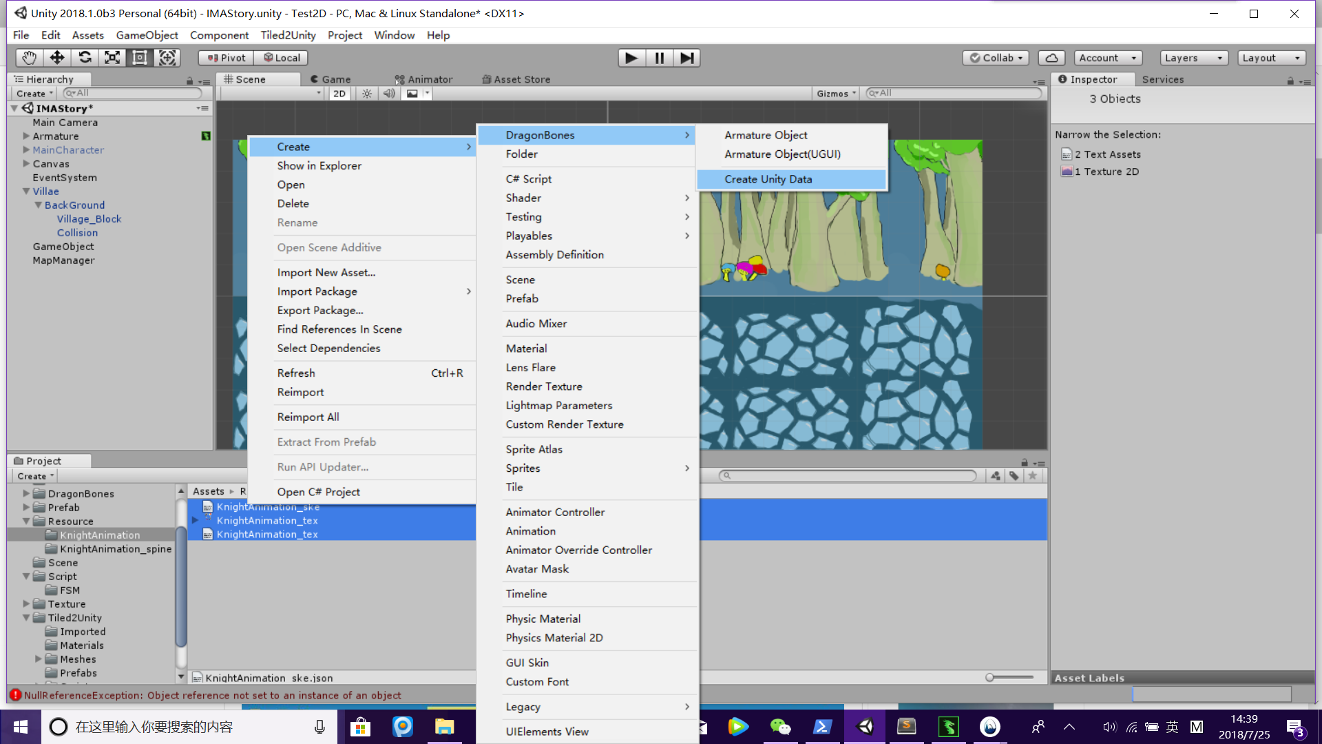
Task: Toggle Project panel lock icon
Action: coord(1025,462)
